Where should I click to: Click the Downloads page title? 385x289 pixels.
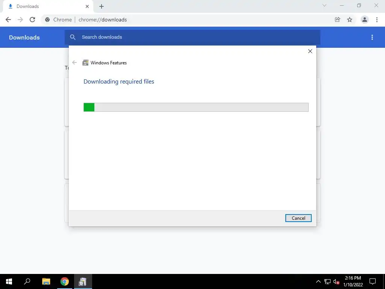[x=24, y=37]
